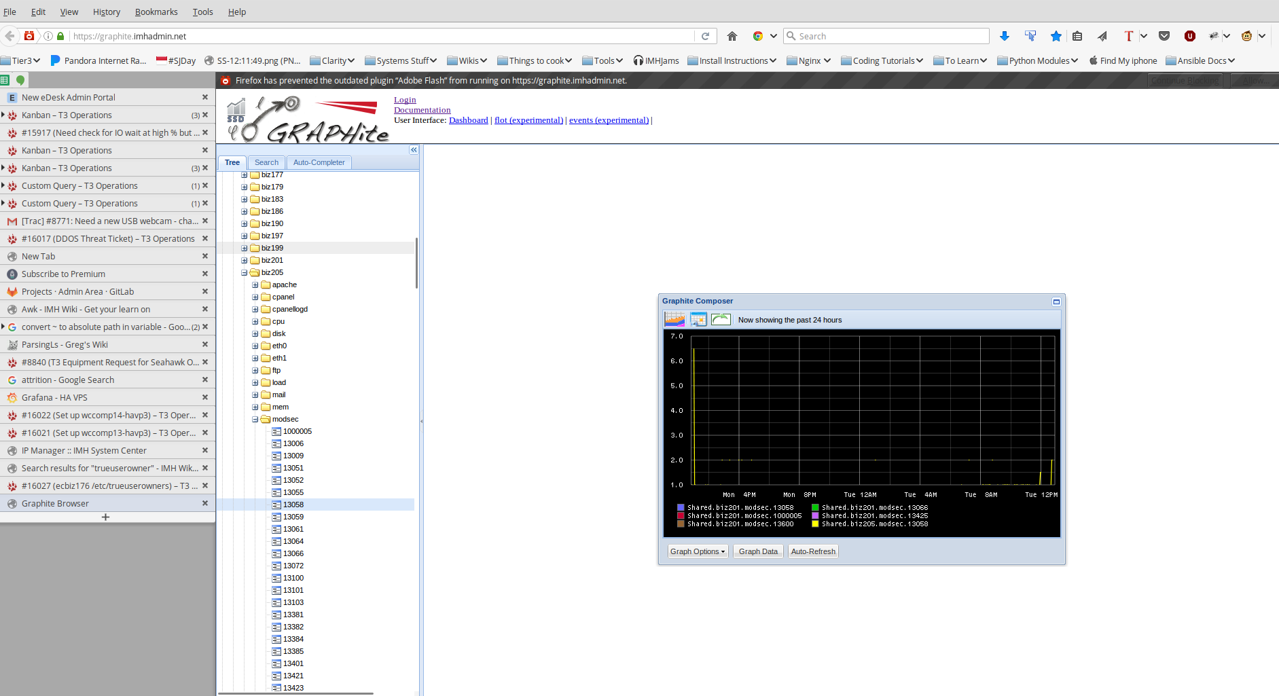Click the uBlock Origin extension icon
Viewport: 1279px width, 696px height.
(x=1189, y=36)
